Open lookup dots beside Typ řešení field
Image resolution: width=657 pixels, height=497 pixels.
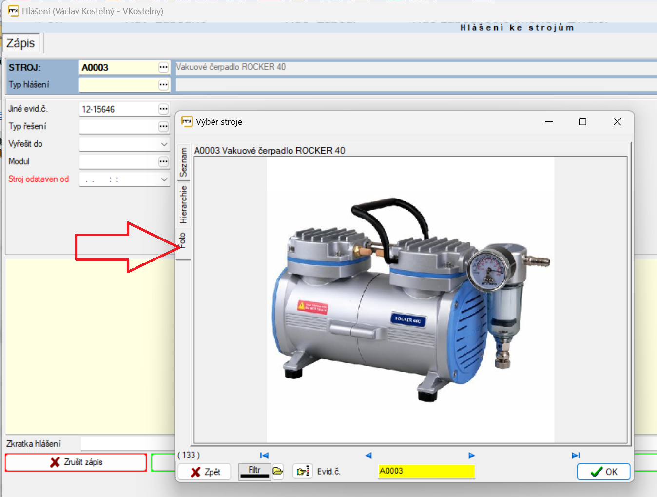tap(163, 127)
